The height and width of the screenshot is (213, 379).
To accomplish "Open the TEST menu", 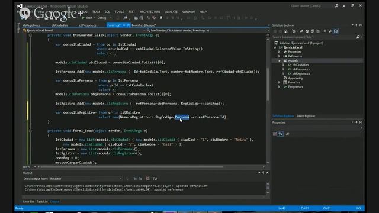I will 131,12.
